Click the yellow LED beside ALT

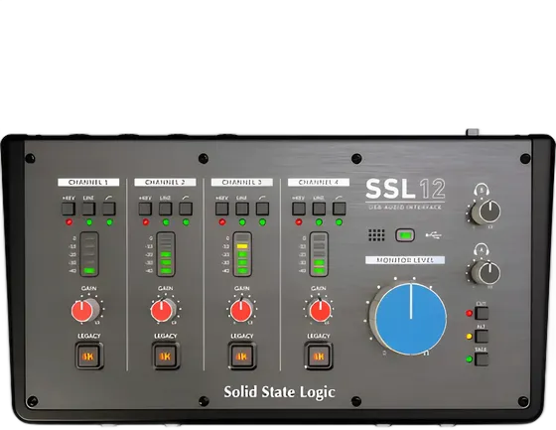[469, 336]
